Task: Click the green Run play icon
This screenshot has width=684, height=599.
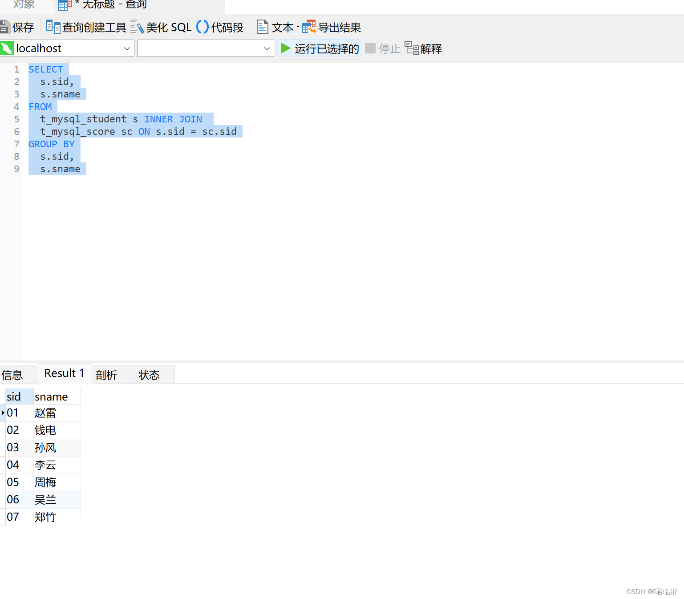Action: [286, 48]
